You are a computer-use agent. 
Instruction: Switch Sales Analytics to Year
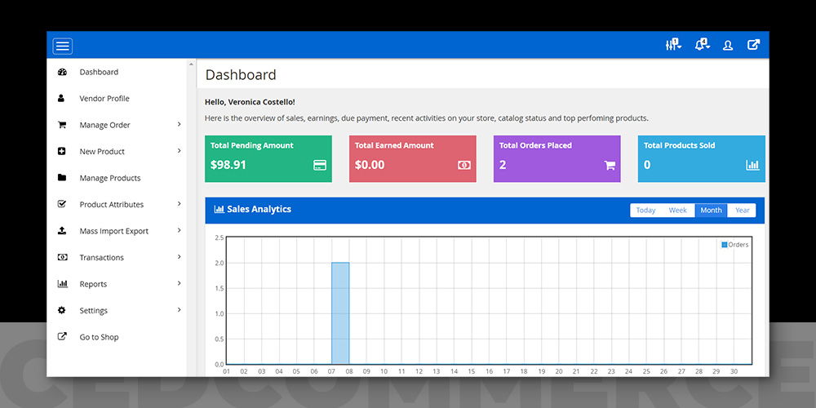pyautogui.click(x=742, y=211)
